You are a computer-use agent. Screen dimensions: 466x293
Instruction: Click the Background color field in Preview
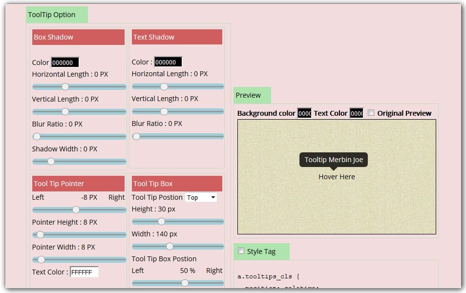point(304,113)
